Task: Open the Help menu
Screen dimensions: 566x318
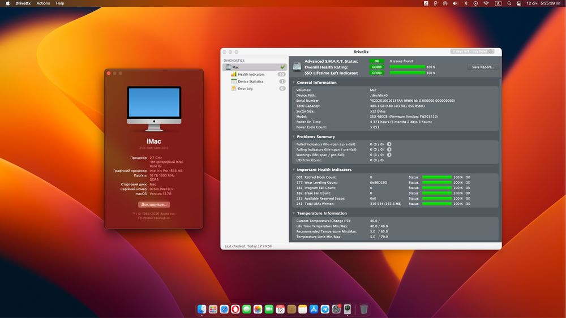Action: coord(60,3)
